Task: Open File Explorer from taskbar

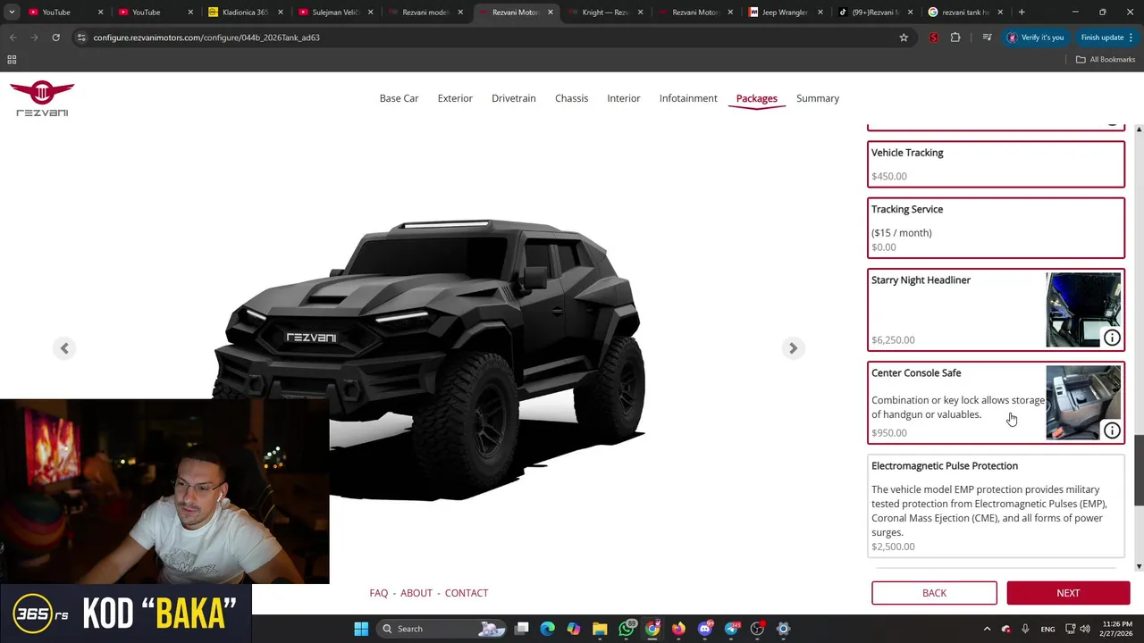Action: [x=600, y=629]
